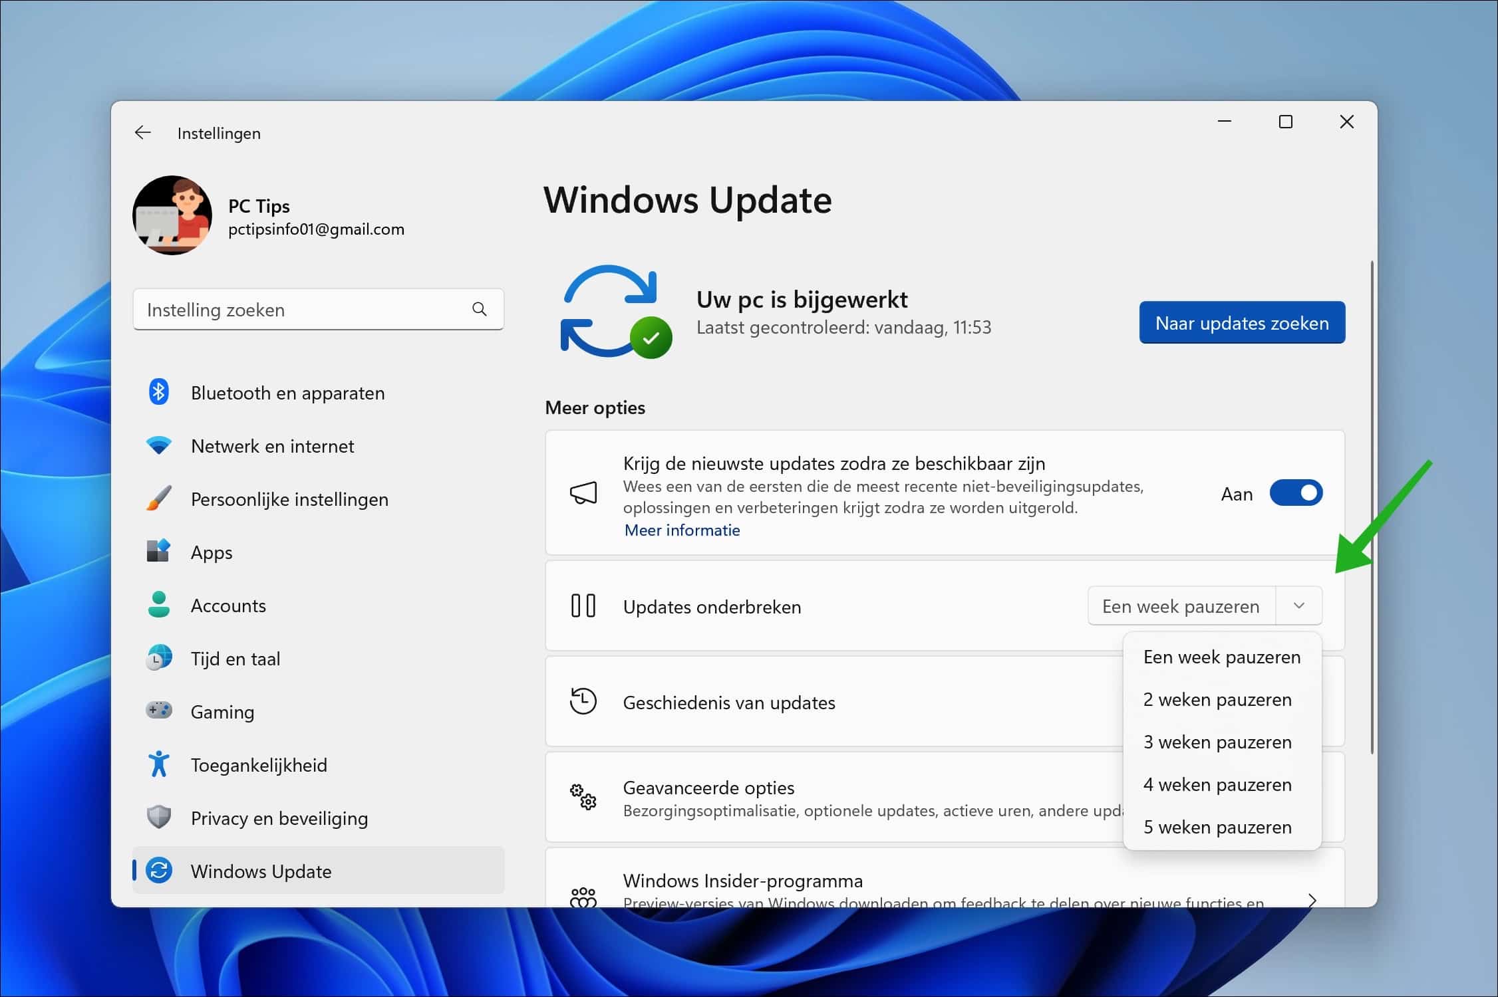Image resolution: width=1498 pixels, height=997 pixels.
Task: Choose 2 weken pauzeren option
Action: [1222, 699]
